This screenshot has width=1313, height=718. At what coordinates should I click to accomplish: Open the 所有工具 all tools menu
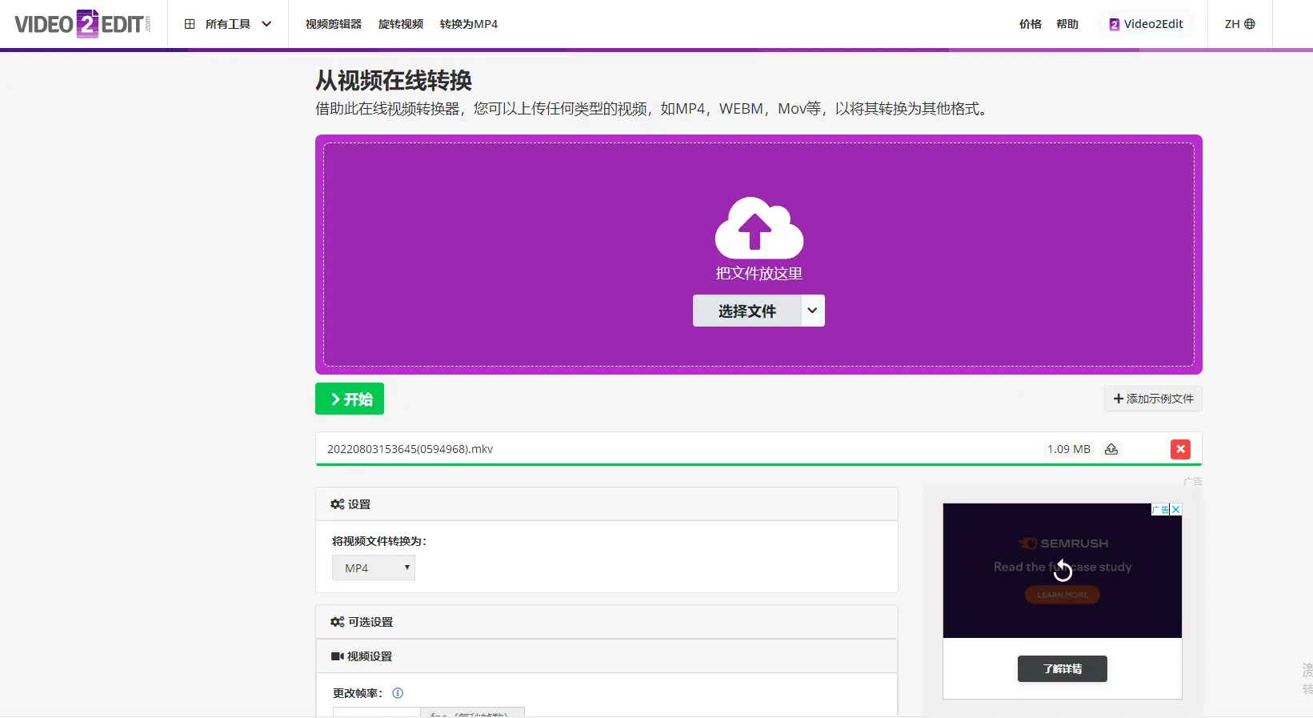tap(228, 24)
